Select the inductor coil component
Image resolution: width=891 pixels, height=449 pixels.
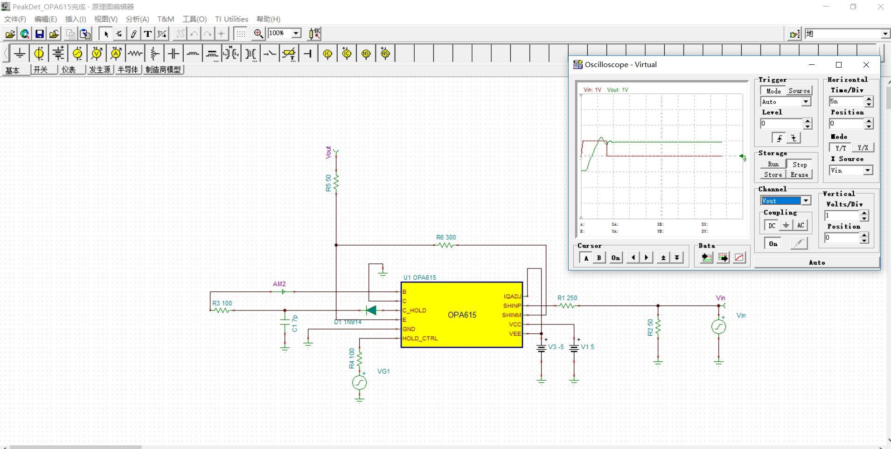[x=193, y=54]
